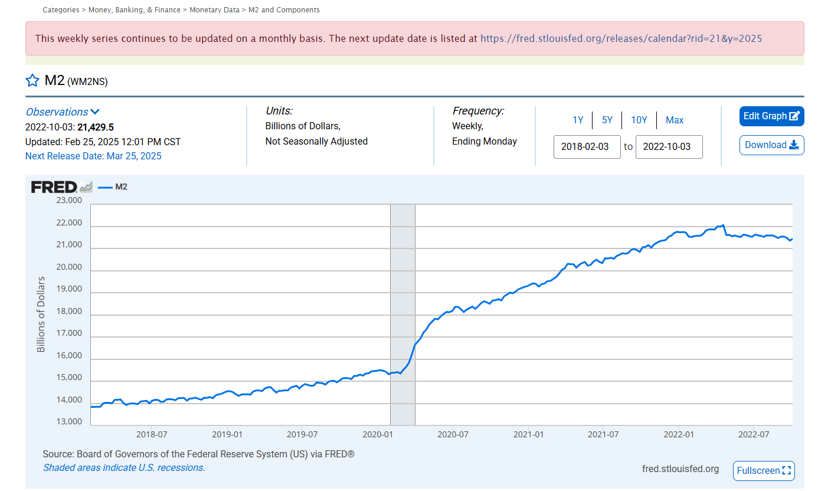Click the small chart icon beside FRED logo
Screen dimensions: 818x491
pyautogui.click(x=86, y=187)
